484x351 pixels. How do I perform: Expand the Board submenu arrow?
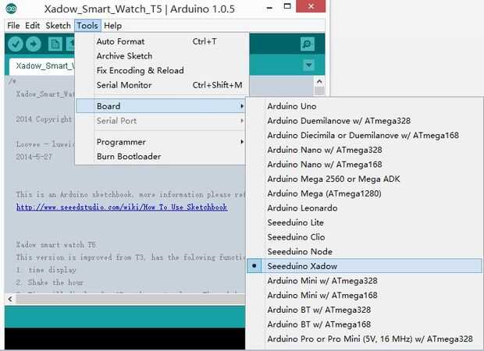(x=242, y=106)
